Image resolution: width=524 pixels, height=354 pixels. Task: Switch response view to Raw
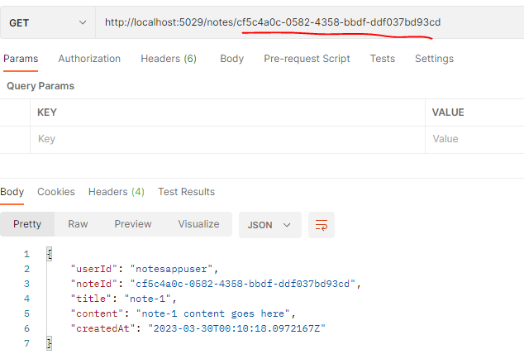coord(78,224)
